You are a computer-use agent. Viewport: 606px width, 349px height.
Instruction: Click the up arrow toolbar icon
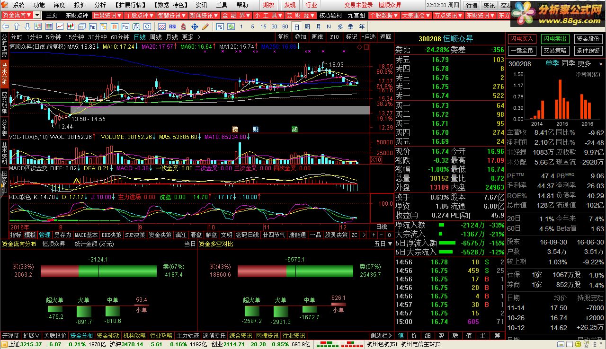(17, 26)
